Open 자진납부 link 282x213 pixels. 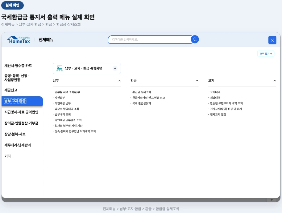[60, 98]
